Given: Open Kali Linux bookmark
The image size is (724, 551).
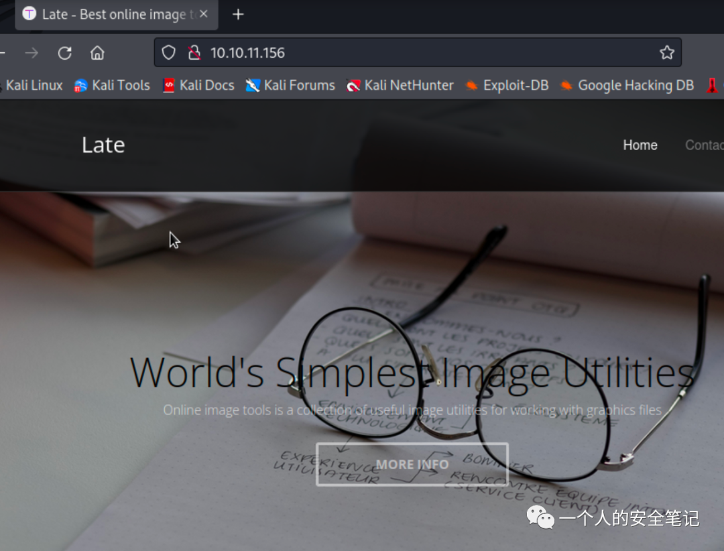Looking at the screenshot, I should (x=32, y=85).
